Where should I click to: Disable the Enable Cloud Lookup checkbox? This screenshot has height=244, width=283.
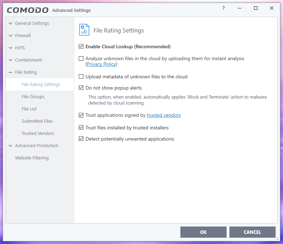click(81, 46)
